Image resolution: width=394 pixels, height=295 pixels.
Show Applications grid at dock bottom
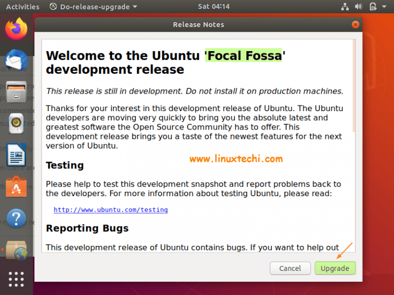[x=16, y=279]
